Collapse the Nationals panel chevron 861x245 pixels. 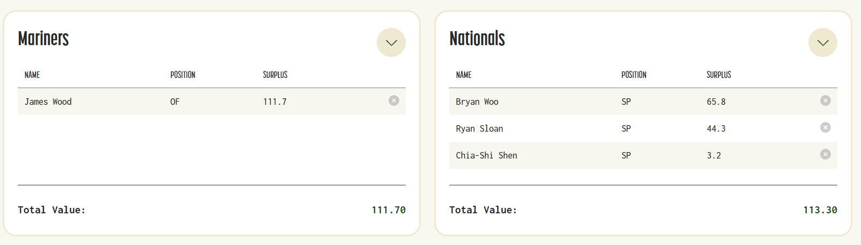tap(823, 42)
